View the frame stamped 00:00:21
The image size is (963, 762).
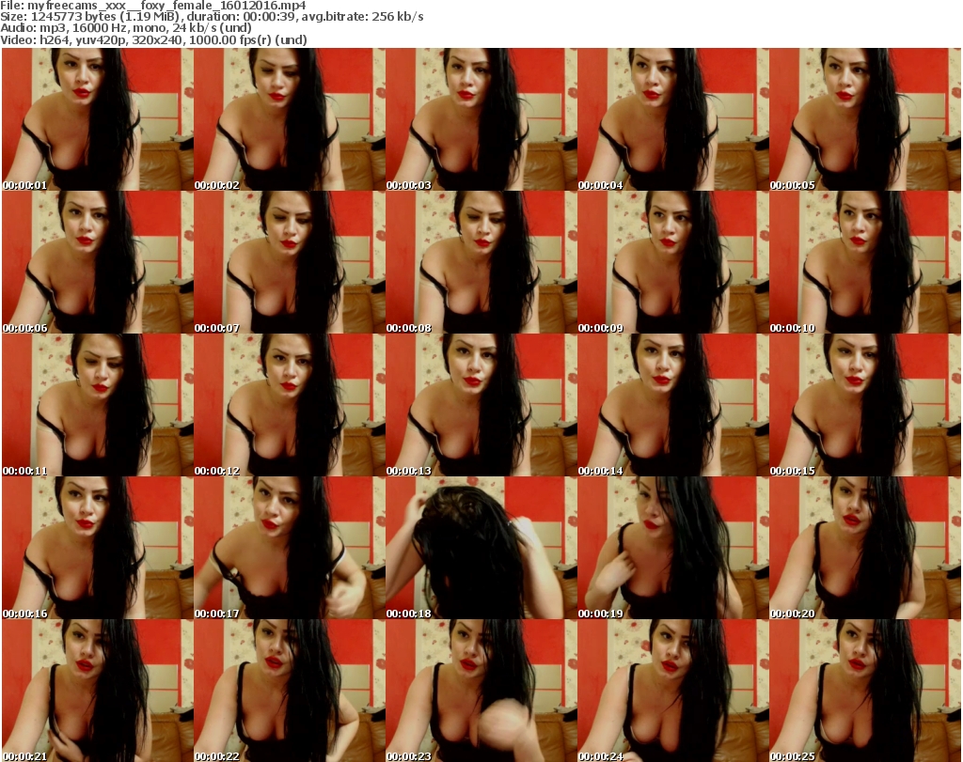point(98,691)
